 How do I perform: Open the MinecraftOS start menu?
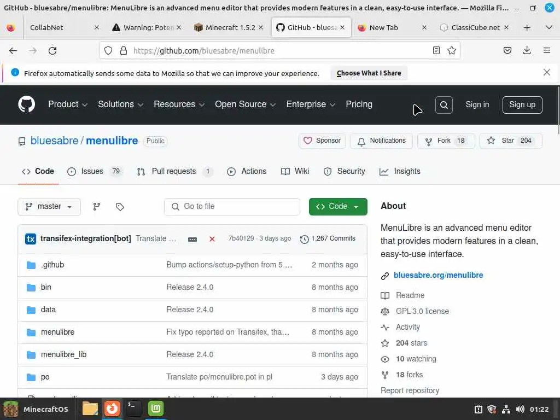[x=36, y=409]
